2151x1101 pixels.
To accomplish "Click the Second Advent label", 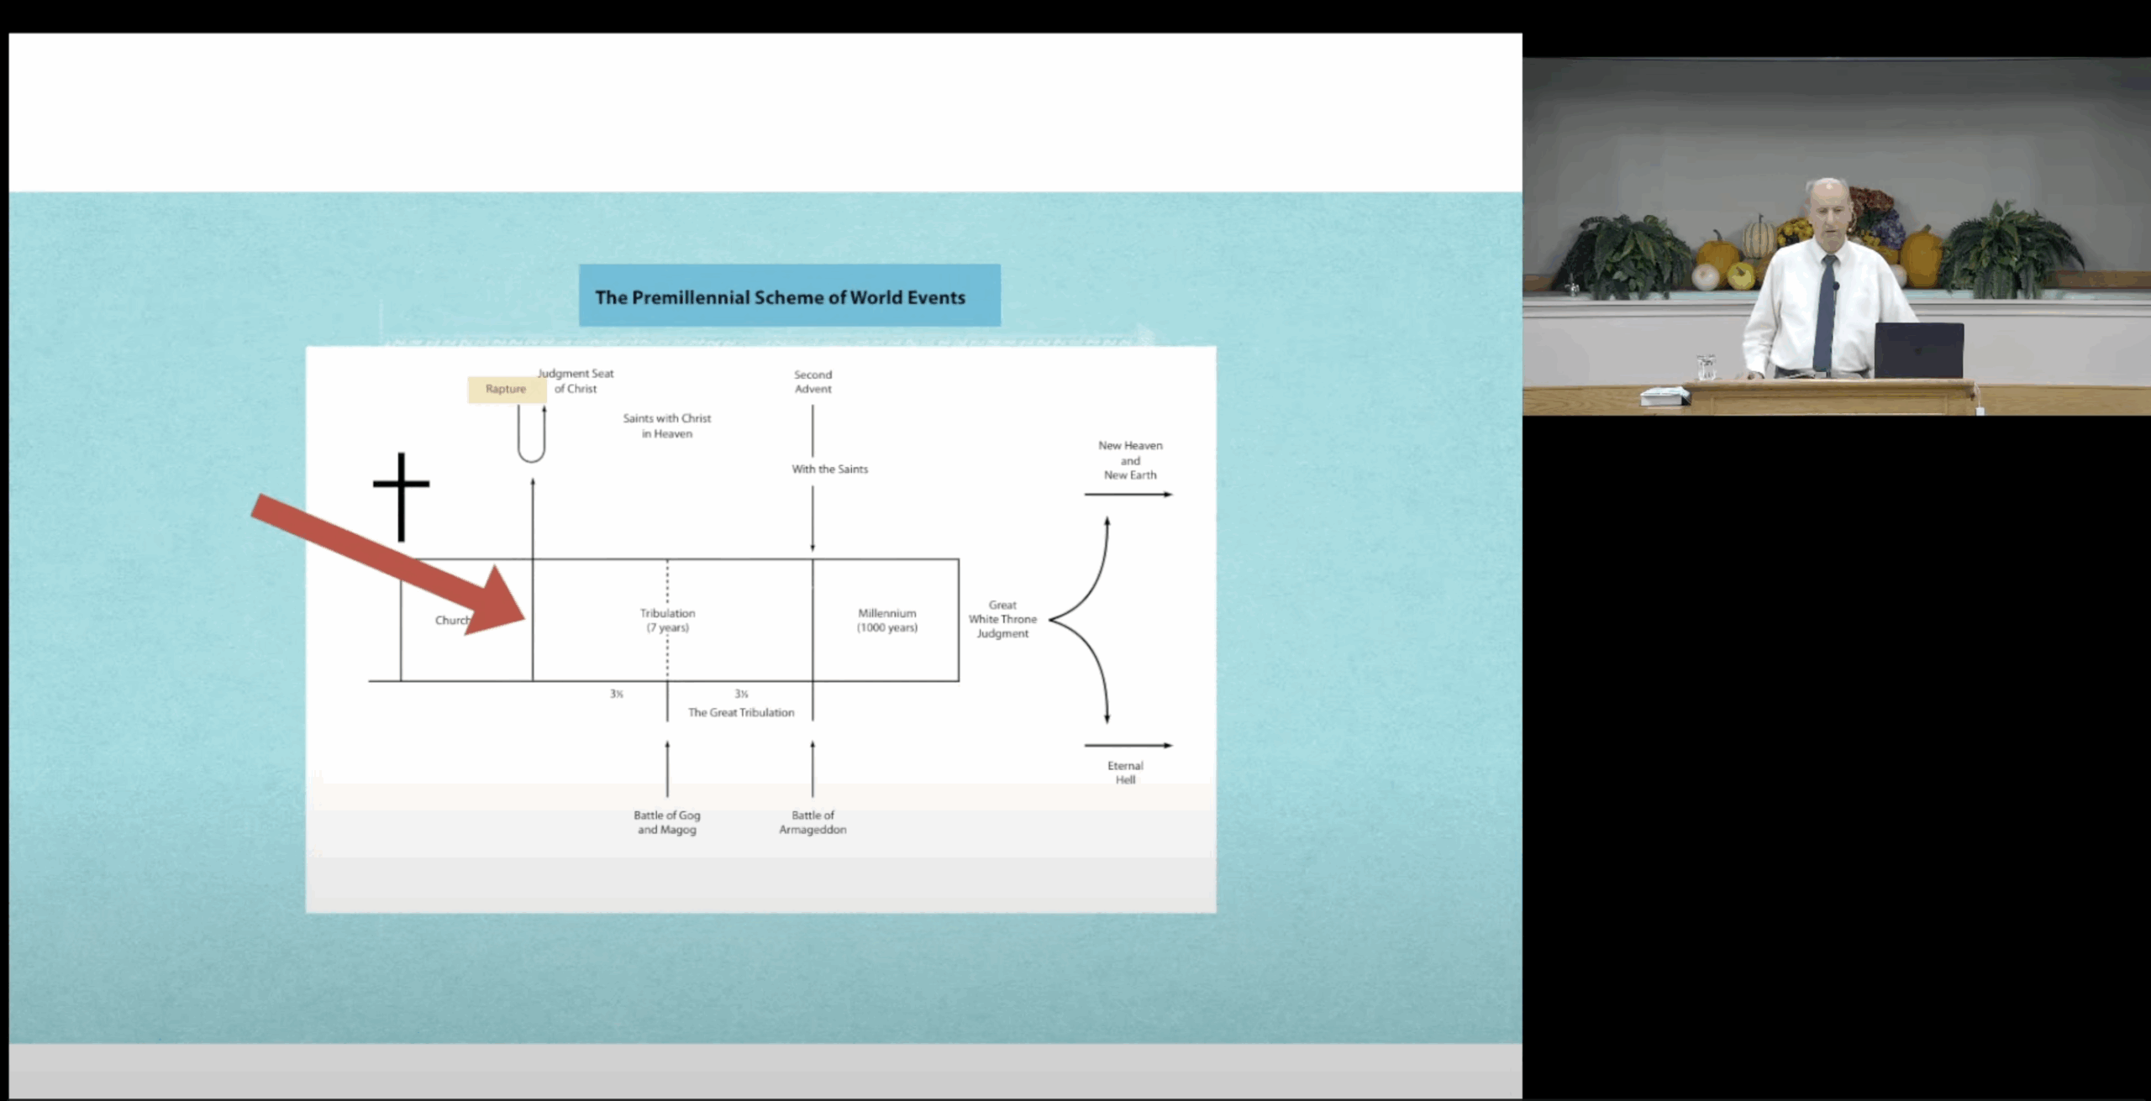I will 813,382.
